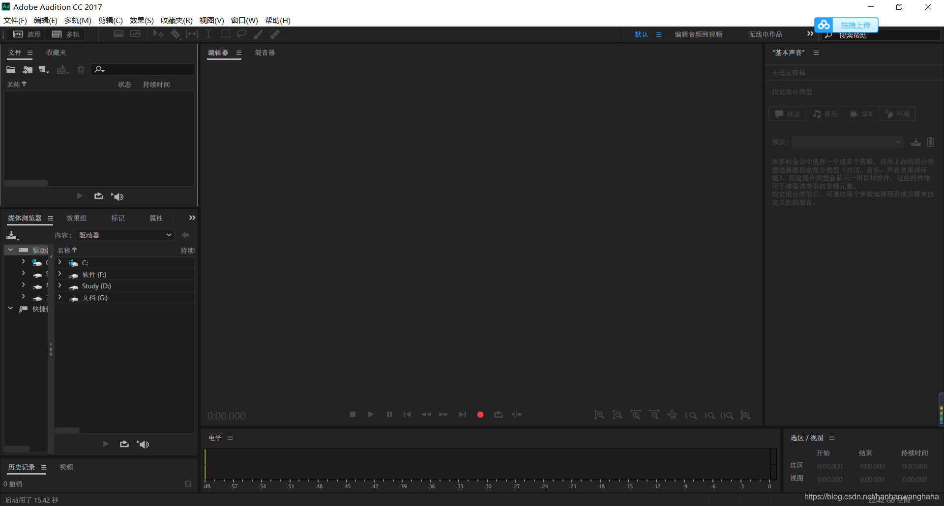Toggle spectral pitch display icon

(135, 34)
